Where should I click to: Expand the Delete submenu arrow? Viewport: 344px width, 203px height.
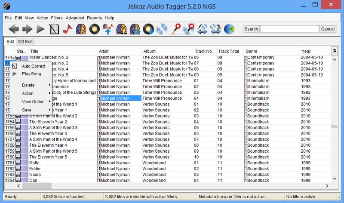tap(49, 85)
